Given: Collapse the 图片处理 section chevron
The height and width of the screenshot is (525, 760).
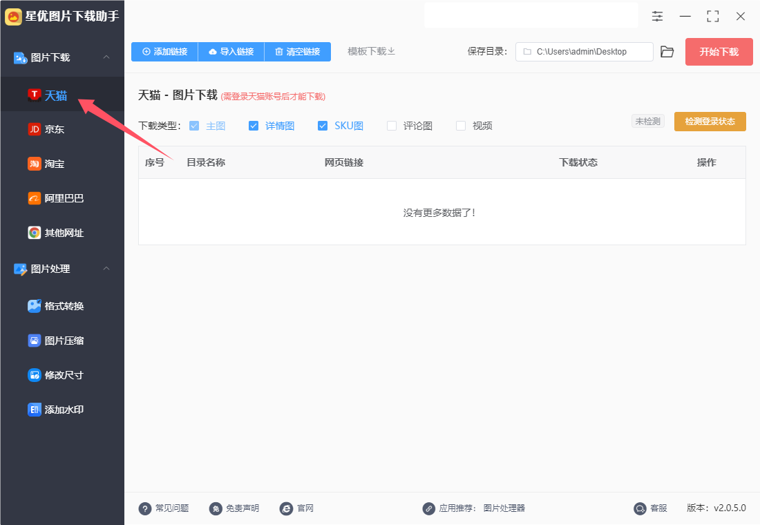Looking at the screenshot, I should [x=106, y=269].
